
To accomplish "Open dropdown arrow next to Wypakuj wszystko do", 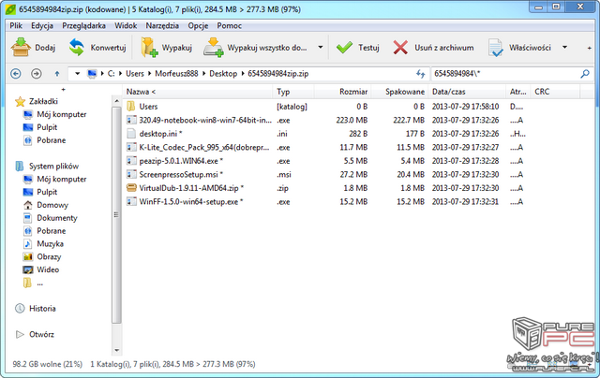I will click(x=321, y=48).
